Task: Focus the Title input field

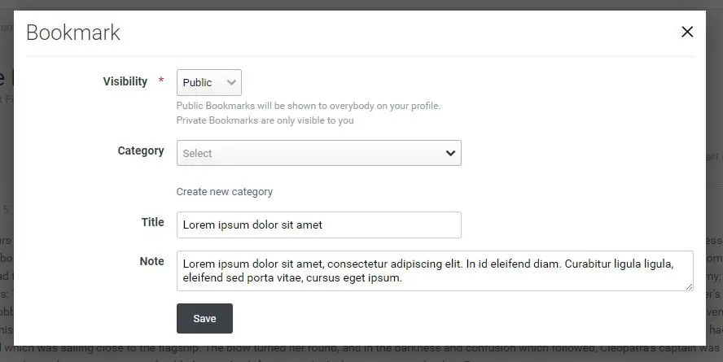Action: pyautogui.click(x=318, y=225)
